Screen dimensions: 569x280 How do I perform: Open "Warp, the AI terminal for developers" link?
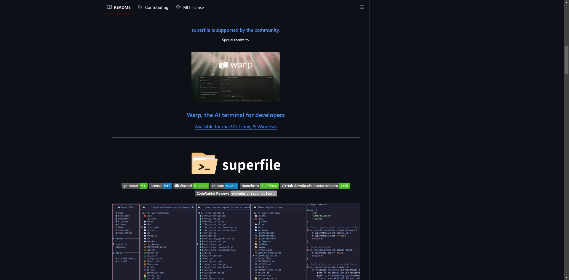236,115
